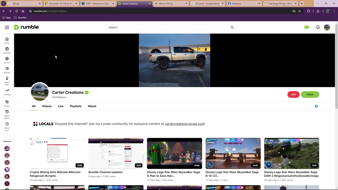The height and width of the screenshot is (190, 338).
Task: Open Chrome apps shortcut
Action: pos(6,18)
